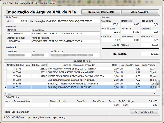Click the Nome do Produto no Smart field

tap(27, 105)
